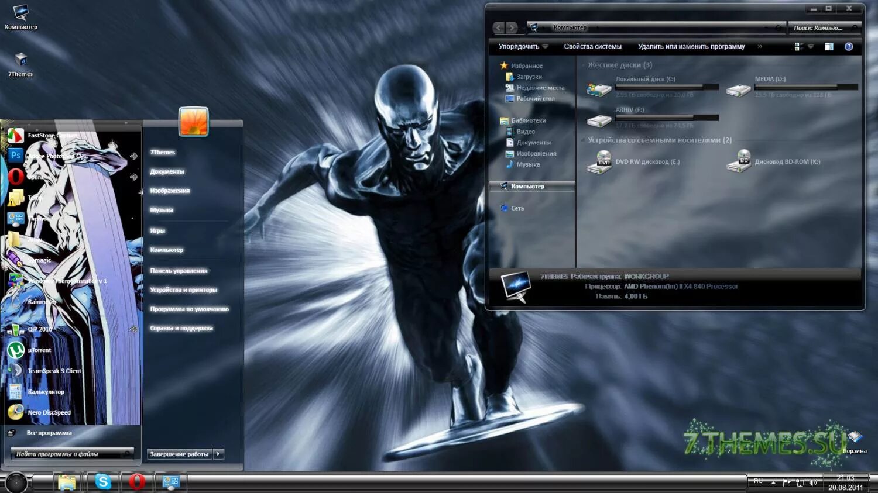This screenshot has width=878, height=493.
Task: Open Windows Explorer from the taskbar
Action: click(67, 482)
